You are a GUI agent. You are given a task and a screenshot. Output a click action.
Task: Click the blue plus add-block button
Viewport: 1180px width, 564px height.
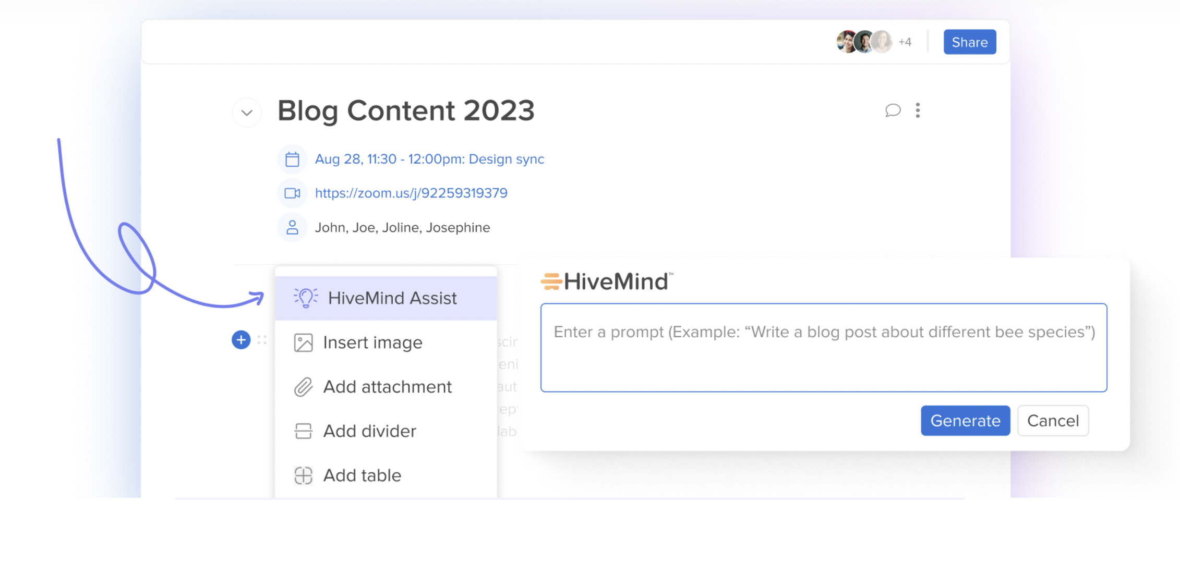241,340
